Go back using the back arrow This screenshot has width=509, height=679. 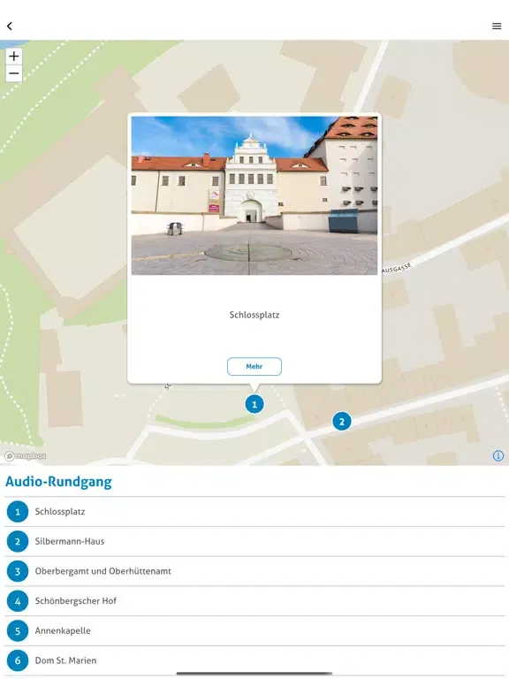(x=10, y=27)
